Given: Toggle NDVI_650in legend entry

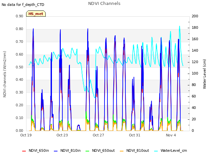Looking at the screenshot, I should 36,150.
